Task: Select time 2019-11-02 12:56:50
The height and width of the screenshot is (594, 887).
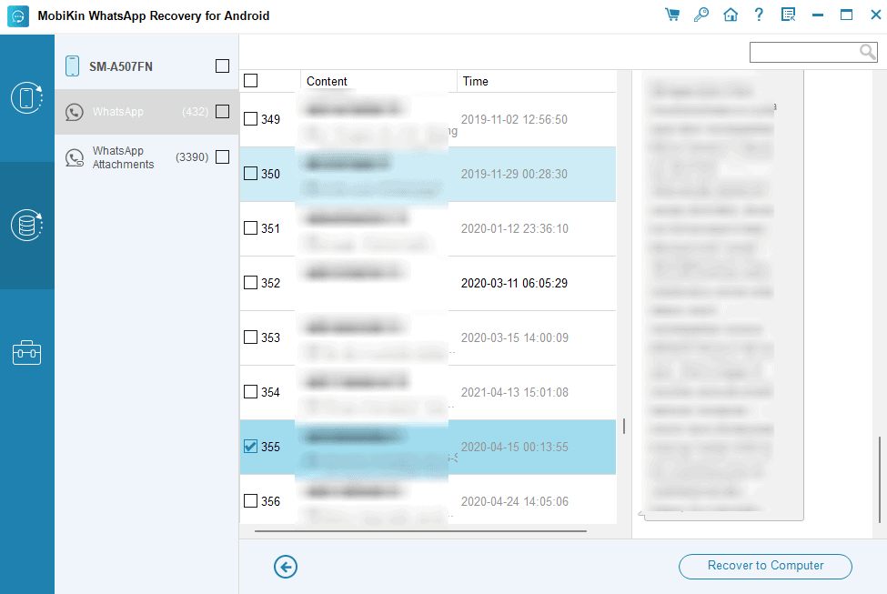Action: 514,119
